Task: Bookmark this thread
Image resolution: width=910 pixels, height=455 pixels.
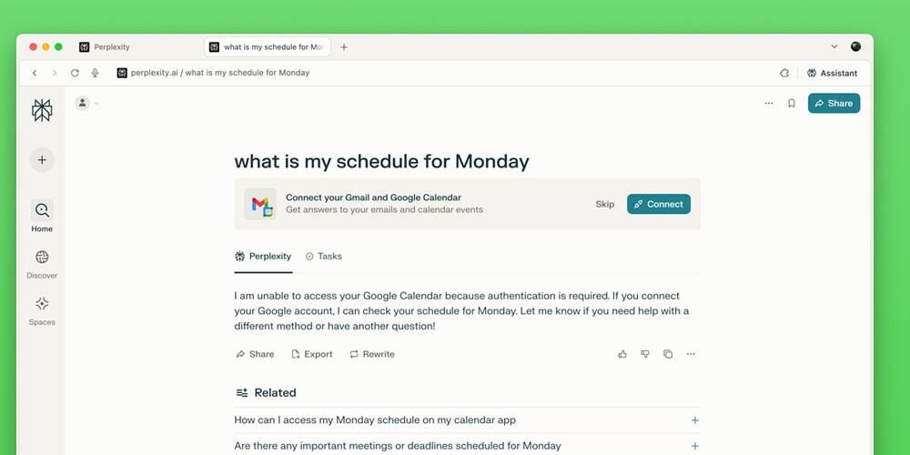Action: (792, 104)
